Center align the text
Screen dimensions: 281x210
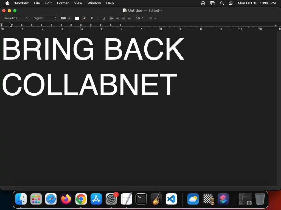(117, 18)
